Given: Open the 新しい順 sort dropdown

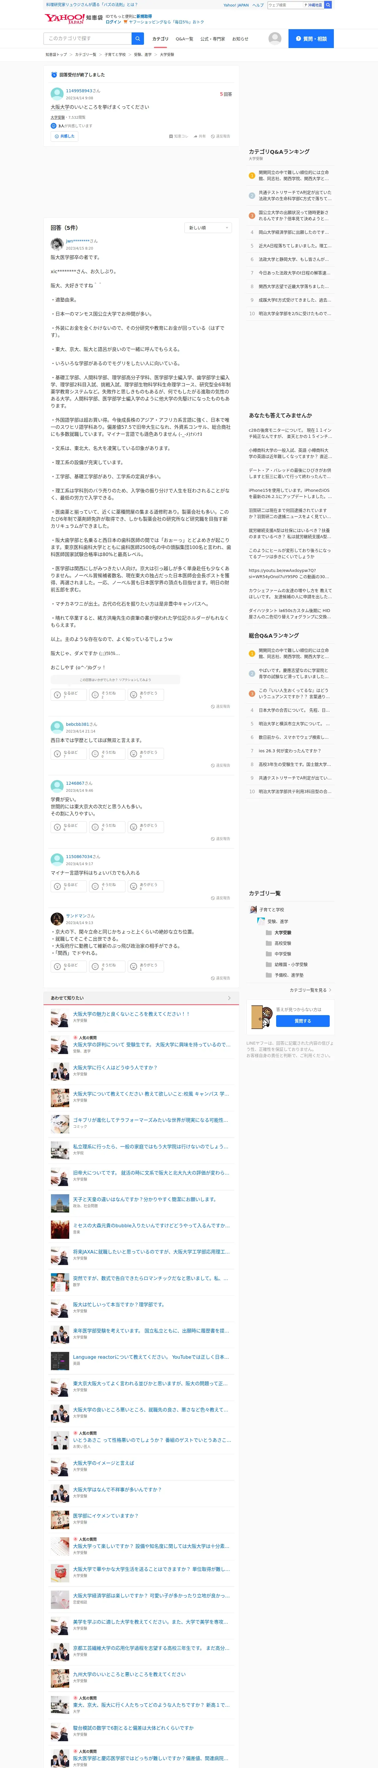Looking at the screenshot, I should coord(208,228).
